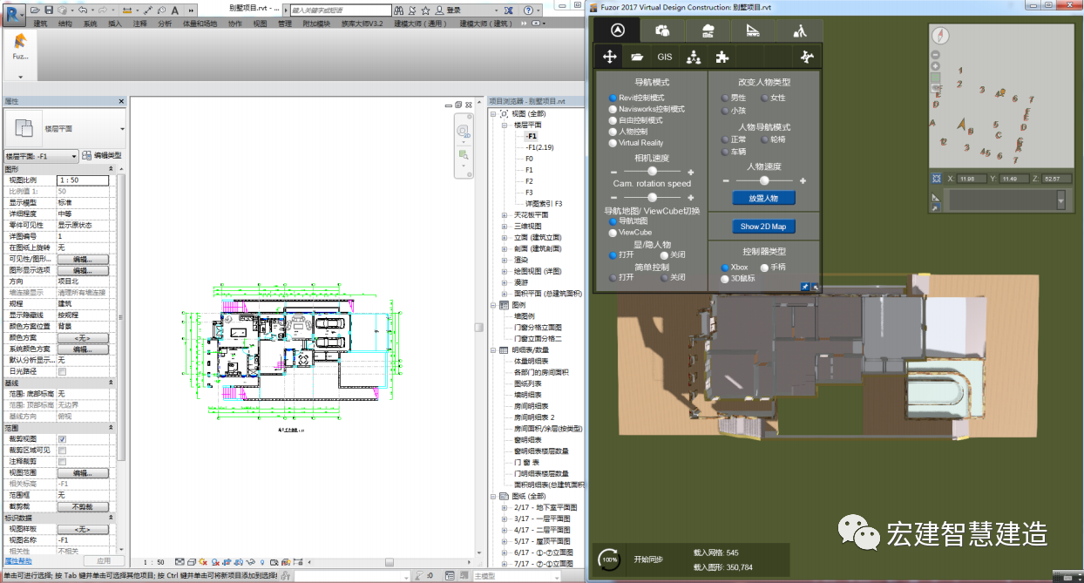Click the compass icon above minimap
This screenshot has height=583, width=1084.
point(939,36)
